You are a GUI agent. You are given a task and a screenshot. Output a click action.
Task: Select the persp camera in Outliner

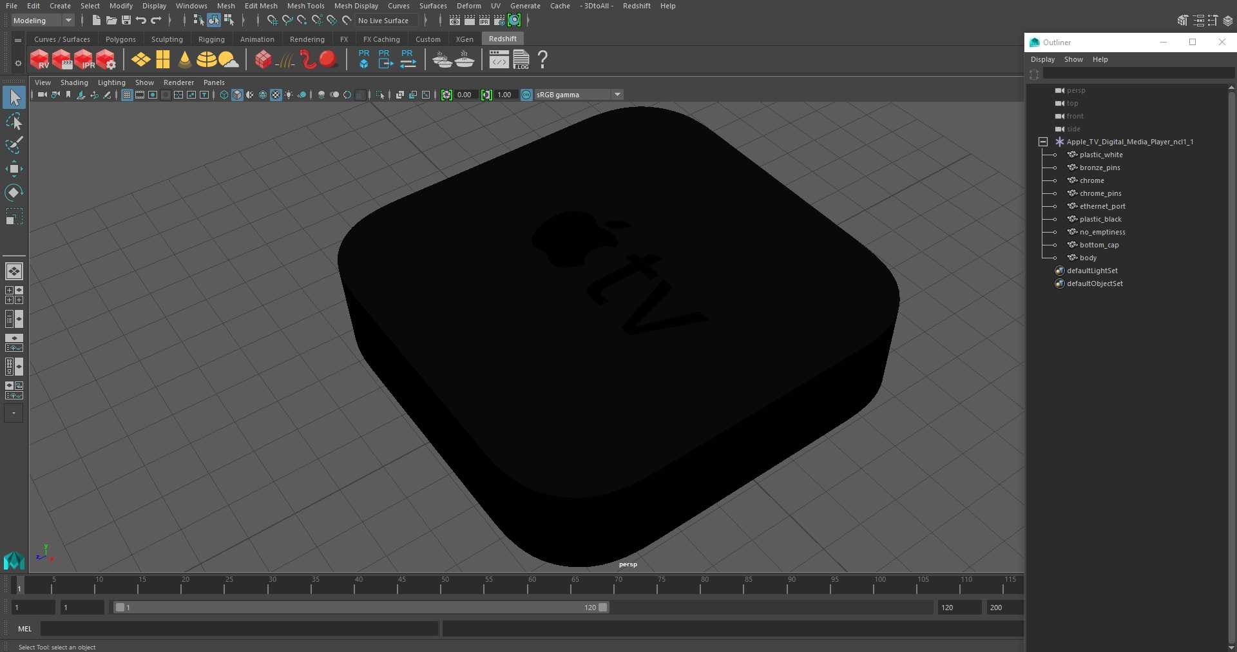click(x=1076, y=90)
